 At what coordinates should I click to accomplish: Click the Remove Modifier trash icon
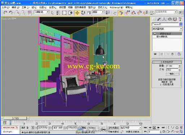click(x=172, y=54)
